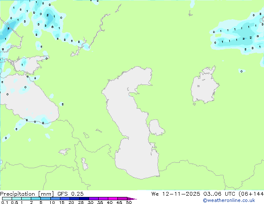Click the 0.1–0.5 mm legend color box
264x204 pixels.
coord(7,199)
